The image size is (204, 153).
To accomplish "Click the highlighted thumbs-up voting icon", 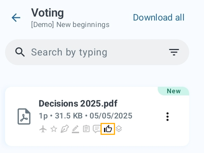I will click(x=108, y=129).
